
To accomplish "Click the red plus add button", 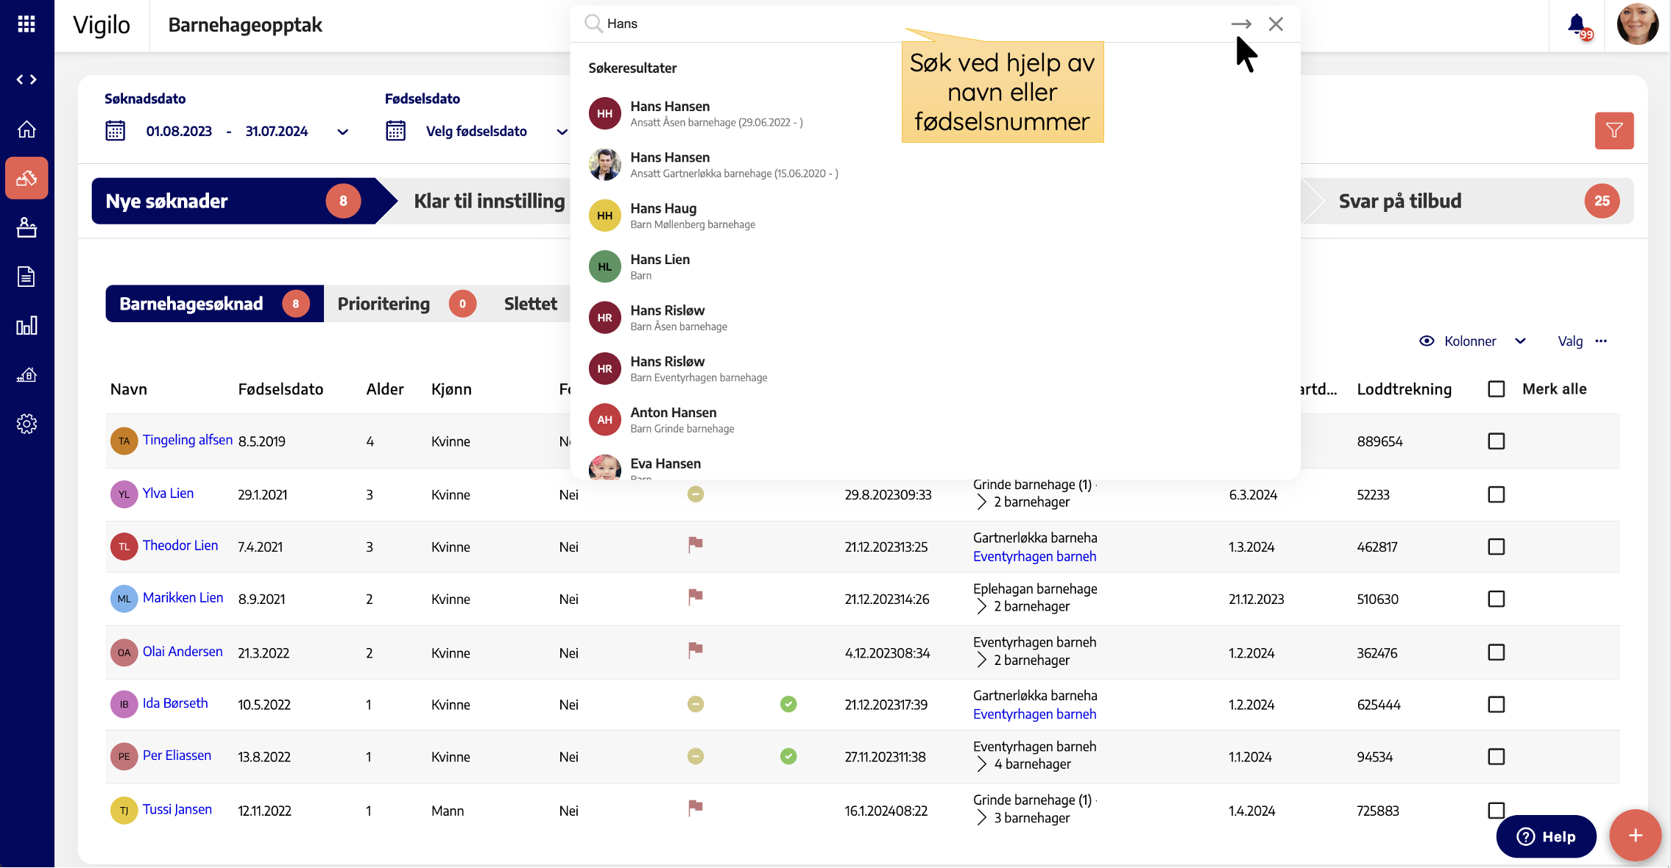I will [1635, 836].
